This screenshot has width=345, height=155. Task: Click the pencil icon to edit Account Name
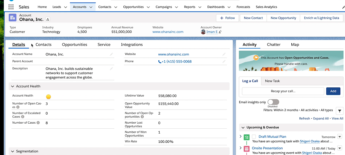pos(112,54)
